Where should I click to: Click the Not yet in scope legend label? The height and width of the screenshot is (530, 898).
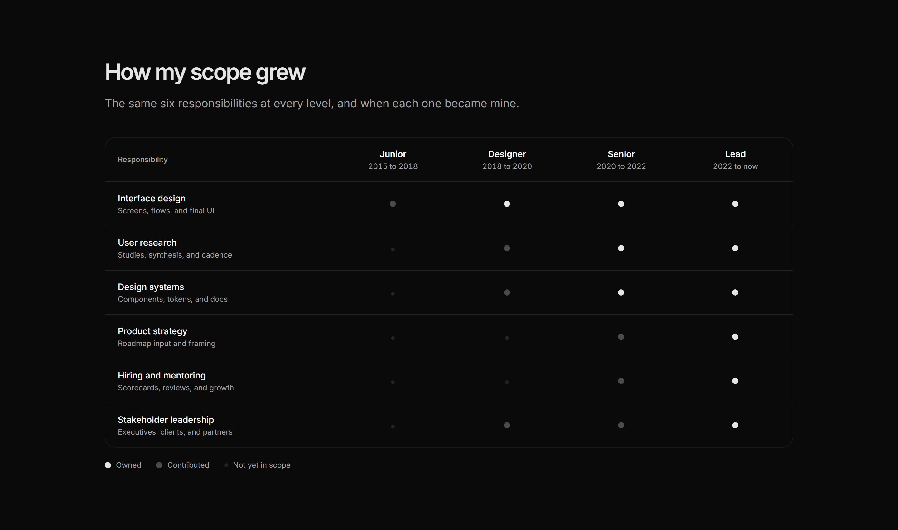262,465
